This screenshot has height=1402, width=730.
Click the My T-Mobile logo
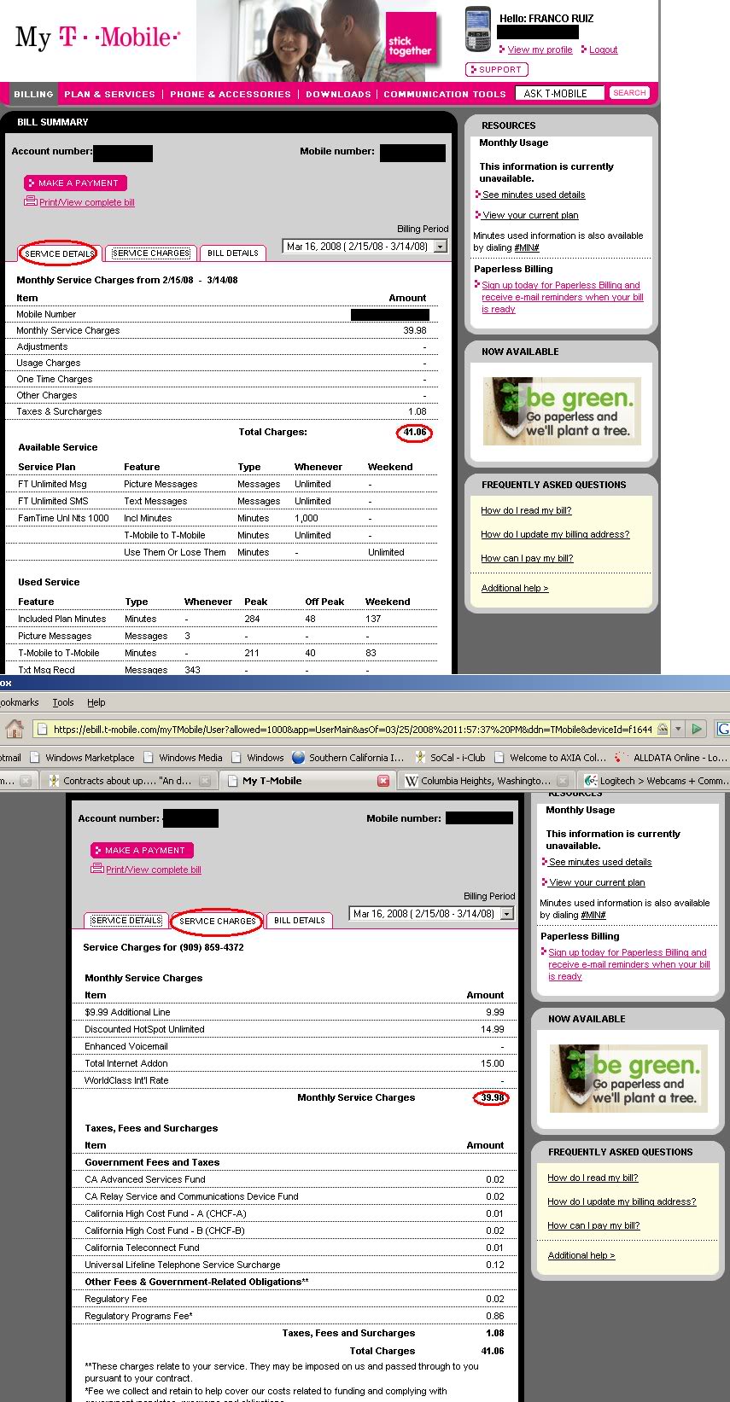(97, 38)
